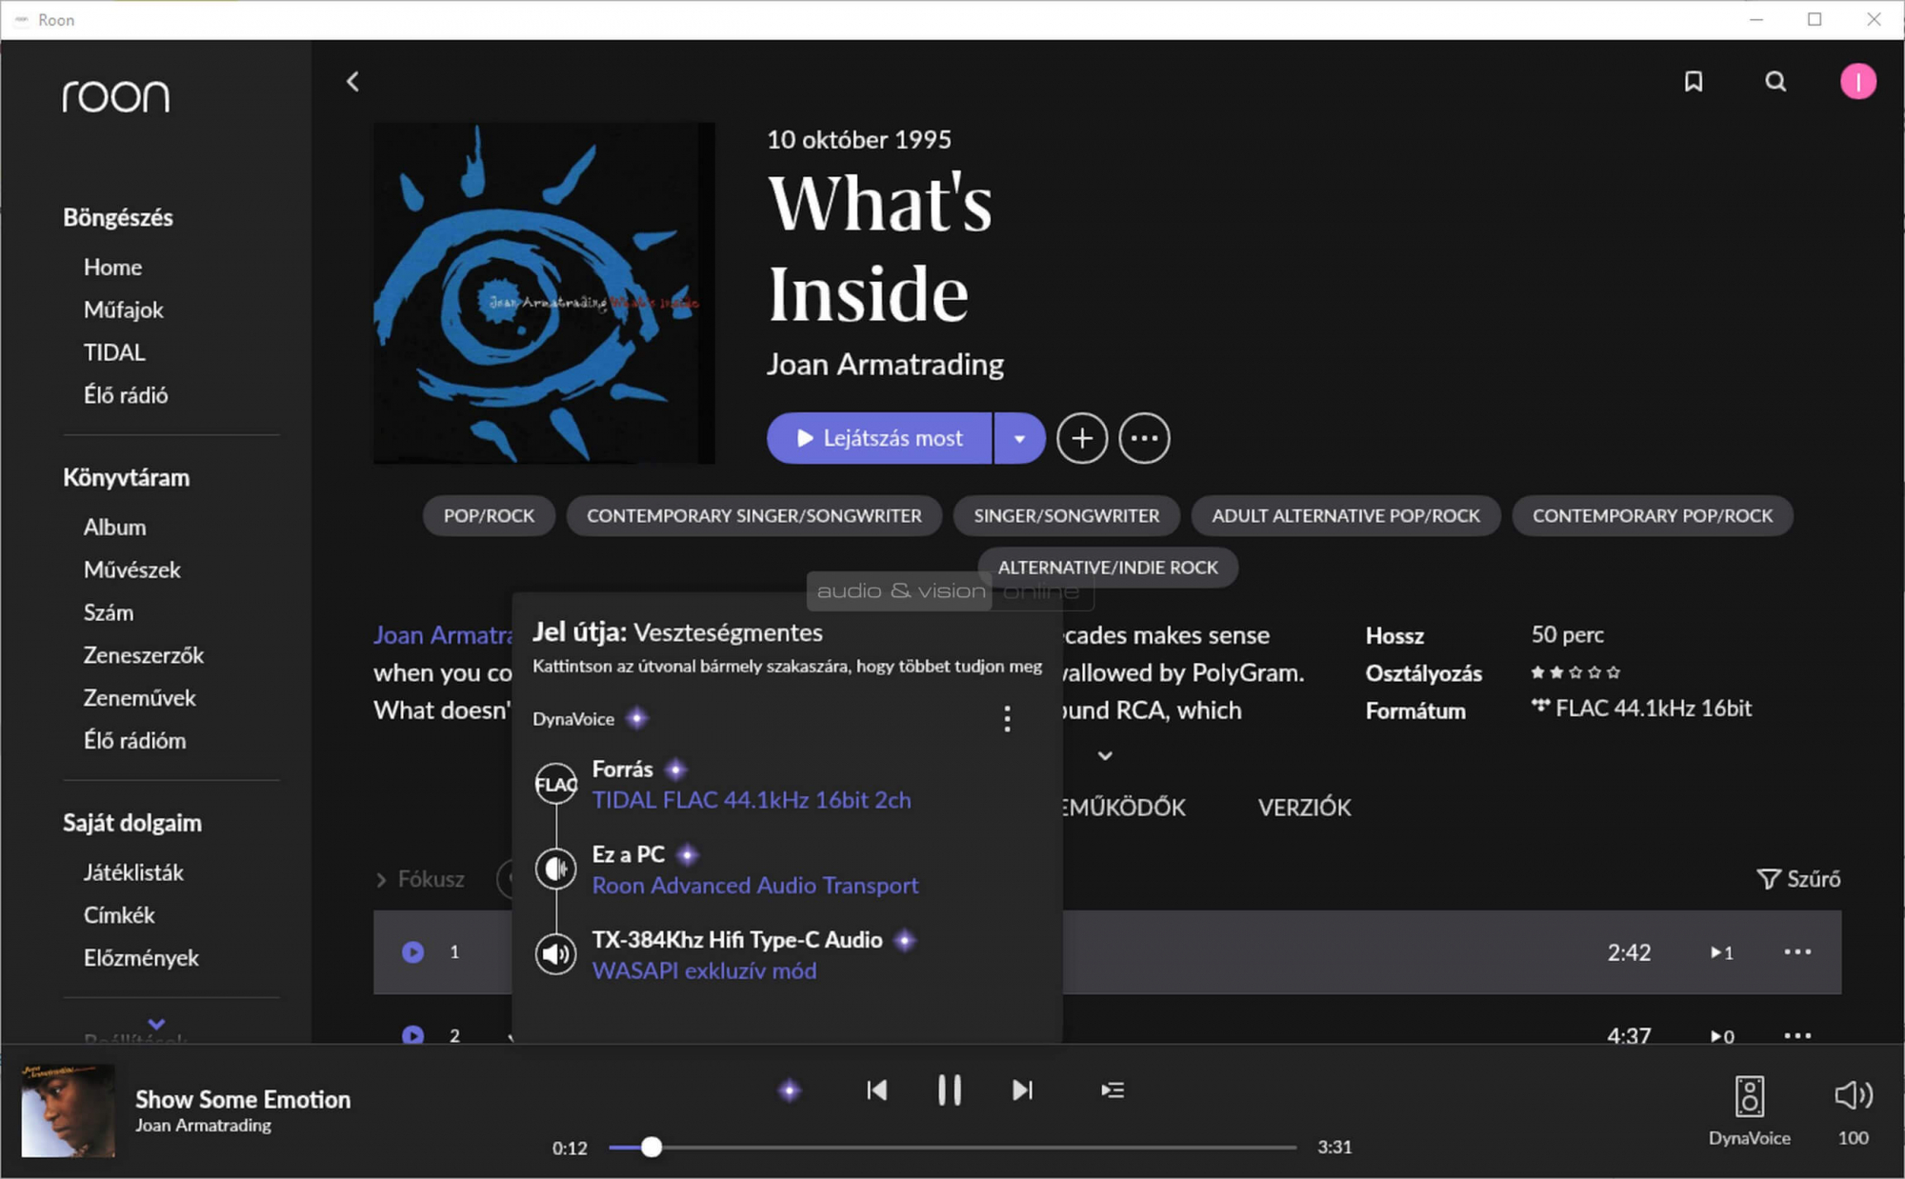This screenshot has height=1179, width=1905.
Task: Open Élő rádióm in the library section
Action: point(134,741)
